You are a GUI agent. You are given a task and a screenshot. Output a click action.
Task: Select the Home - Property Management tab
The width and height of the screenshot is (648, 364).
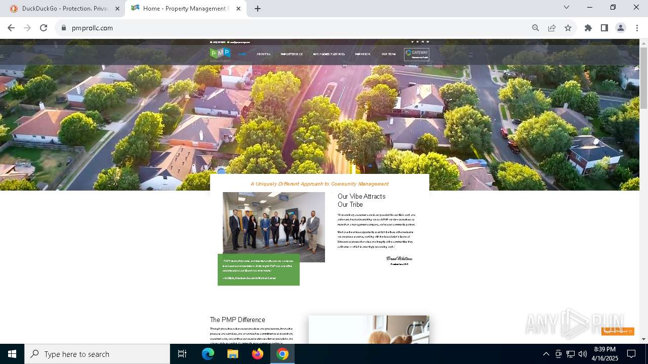(x=185, y=9)
